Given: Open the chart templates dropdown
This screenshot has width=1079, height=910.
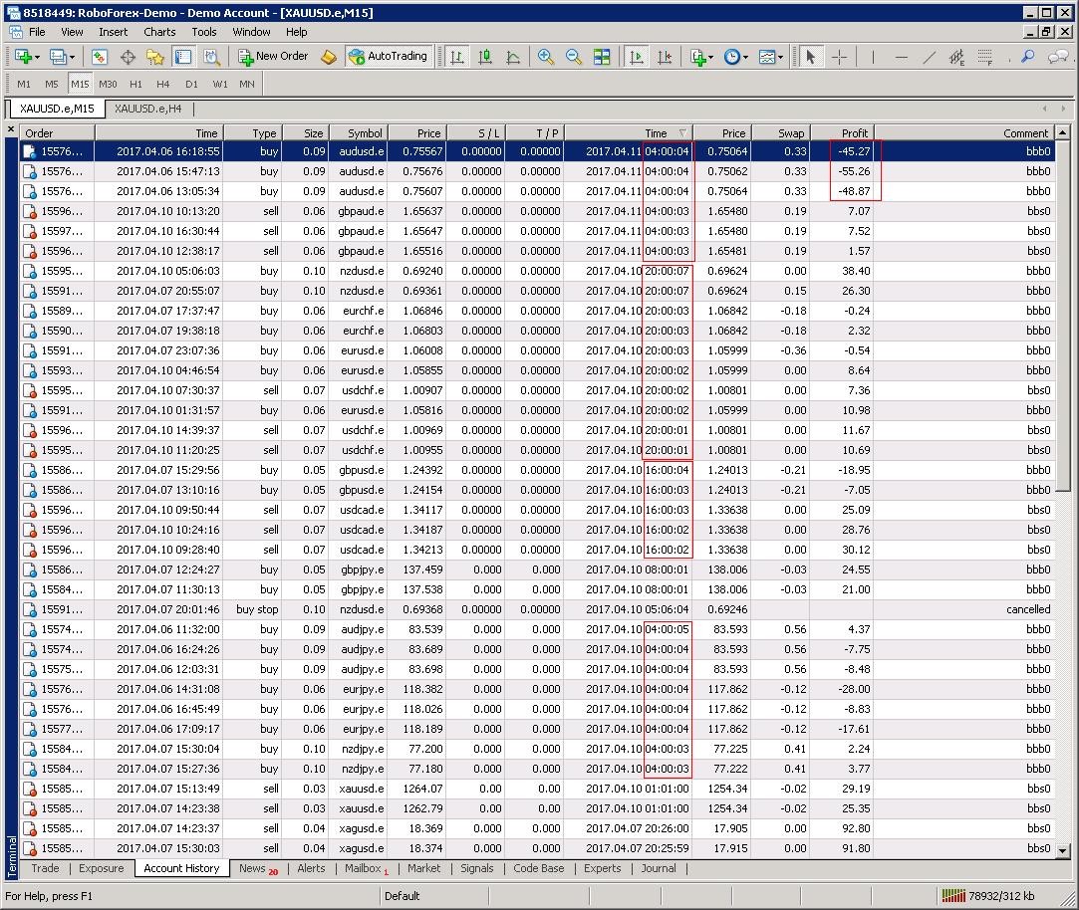Looking at the screenshot, I should (779, 57).
